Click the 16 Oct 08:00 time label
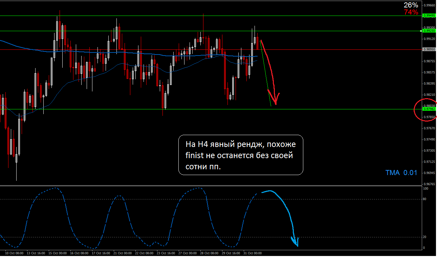This screenshot has width=437, height=257. (80, 253)
